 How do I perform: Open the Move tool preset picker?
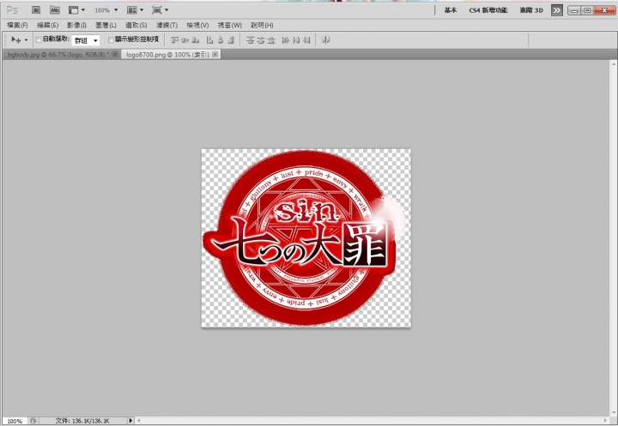tap(19, 39)
